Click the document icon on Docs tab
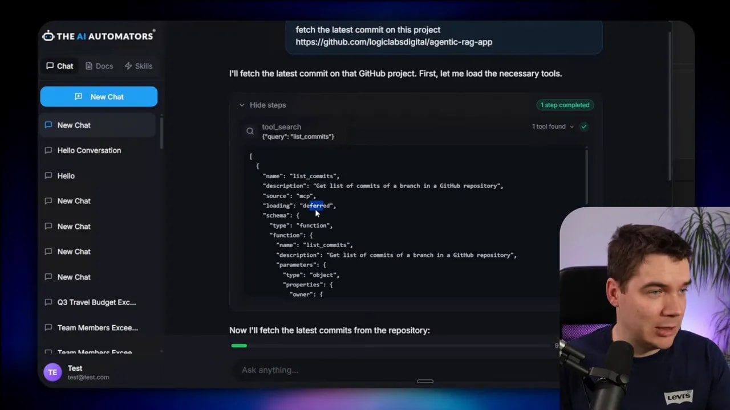 point(89,66)
